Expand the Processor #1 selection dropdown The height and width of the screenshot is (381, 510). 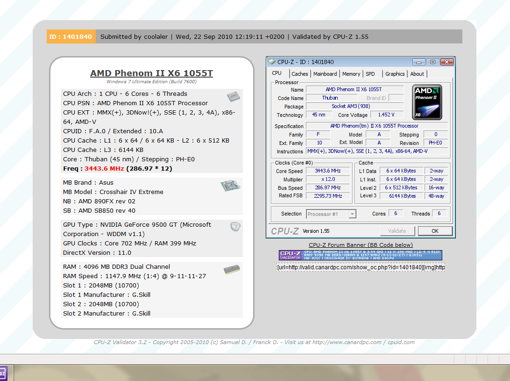[x=331, y=214]
